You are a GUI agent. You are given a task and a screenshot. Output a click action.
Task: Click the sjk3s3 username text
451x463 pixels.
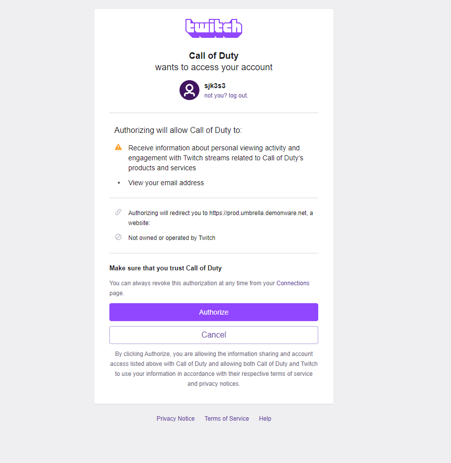[215, 86]
